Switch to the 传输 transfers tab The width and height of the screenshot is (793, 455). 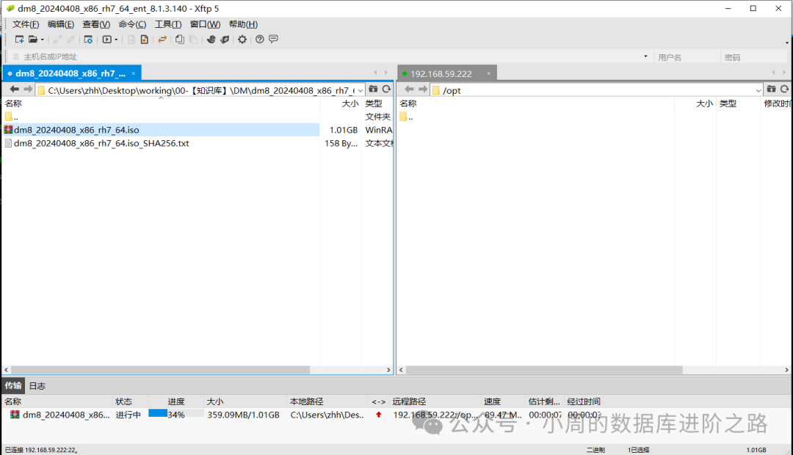pyautogui.click(x=13, y=386)
